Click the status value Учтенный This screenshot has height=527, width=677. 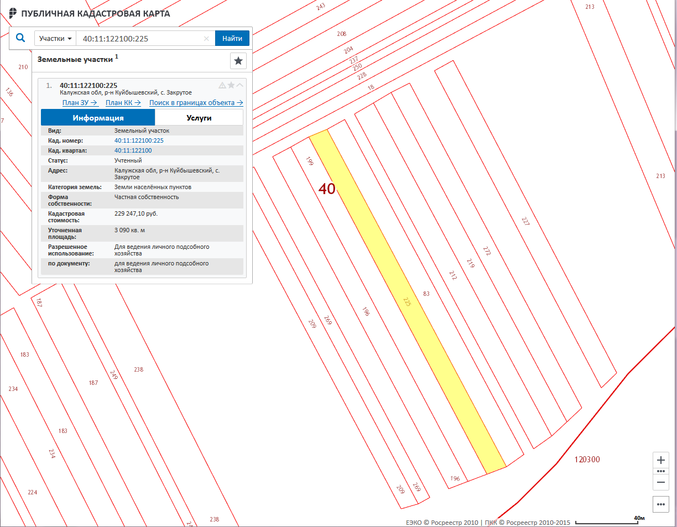[128, 160]
